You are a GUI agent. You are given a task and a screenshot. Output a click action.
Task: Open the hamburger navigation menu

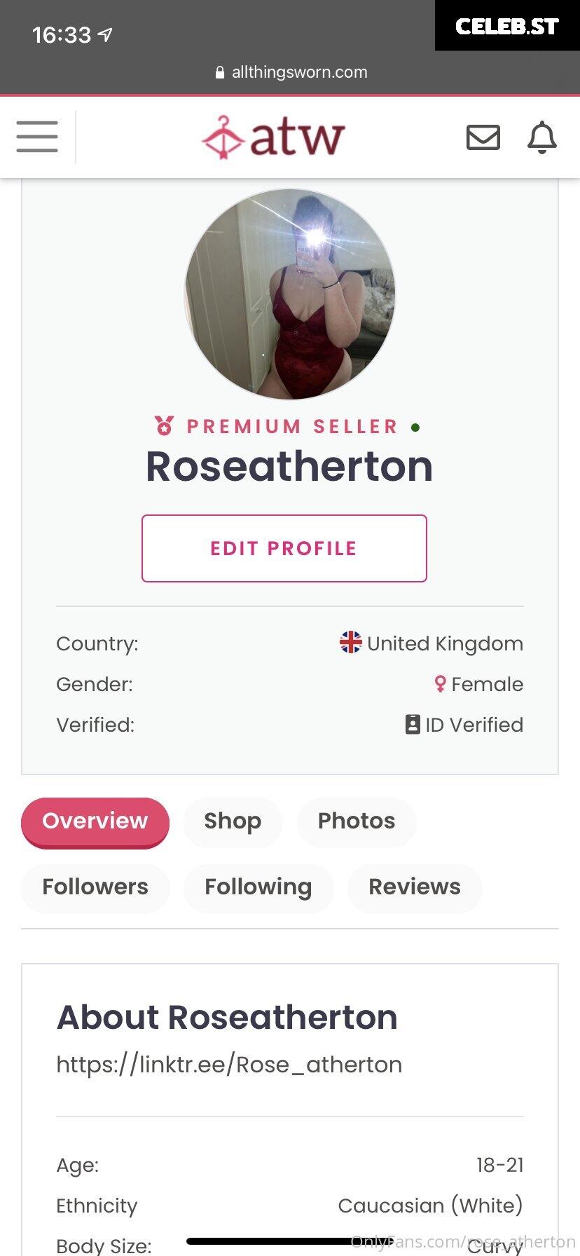click(x=37, y=137)
